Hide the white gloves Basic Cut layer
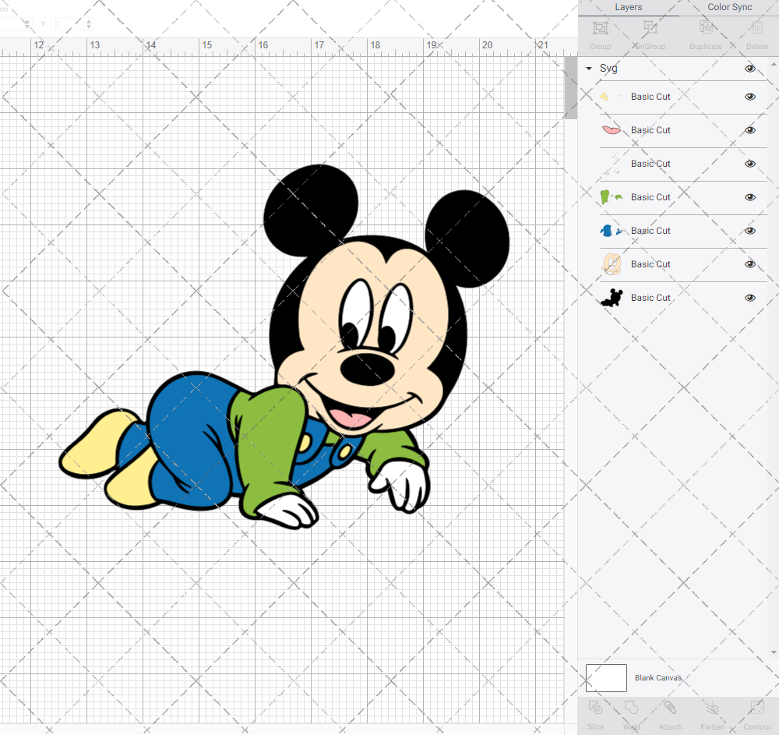 750,164
